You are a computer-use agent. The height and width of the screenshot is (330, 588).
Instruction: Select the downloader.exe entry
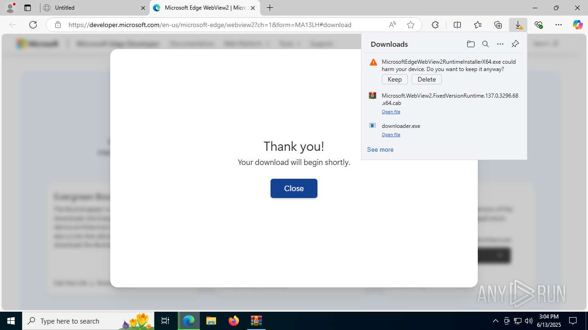444,130
